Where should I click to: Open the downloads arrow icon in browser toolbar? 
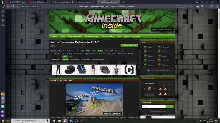tap(217, 6)
